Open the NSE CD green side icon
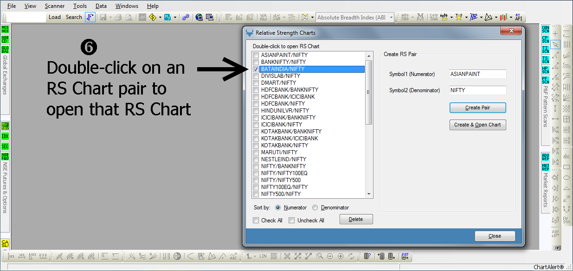The height and width of the screenshot is (271, 573). point(5,40)
